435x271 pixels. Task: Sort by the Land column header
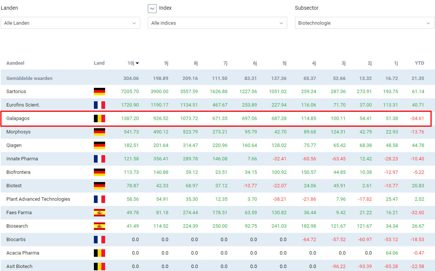pyautogui.click(x=99, y=63)
